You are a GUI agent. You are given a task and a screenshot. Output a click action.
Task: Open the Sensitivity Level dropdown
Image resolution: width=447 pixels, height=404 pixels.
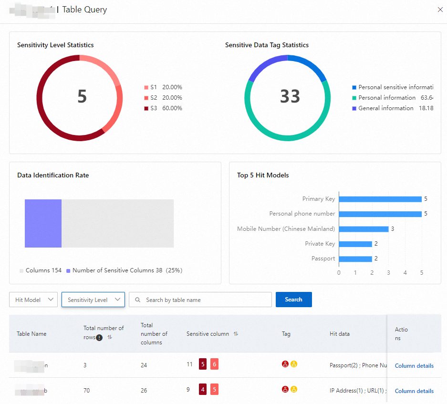click(x=93, y=300)
